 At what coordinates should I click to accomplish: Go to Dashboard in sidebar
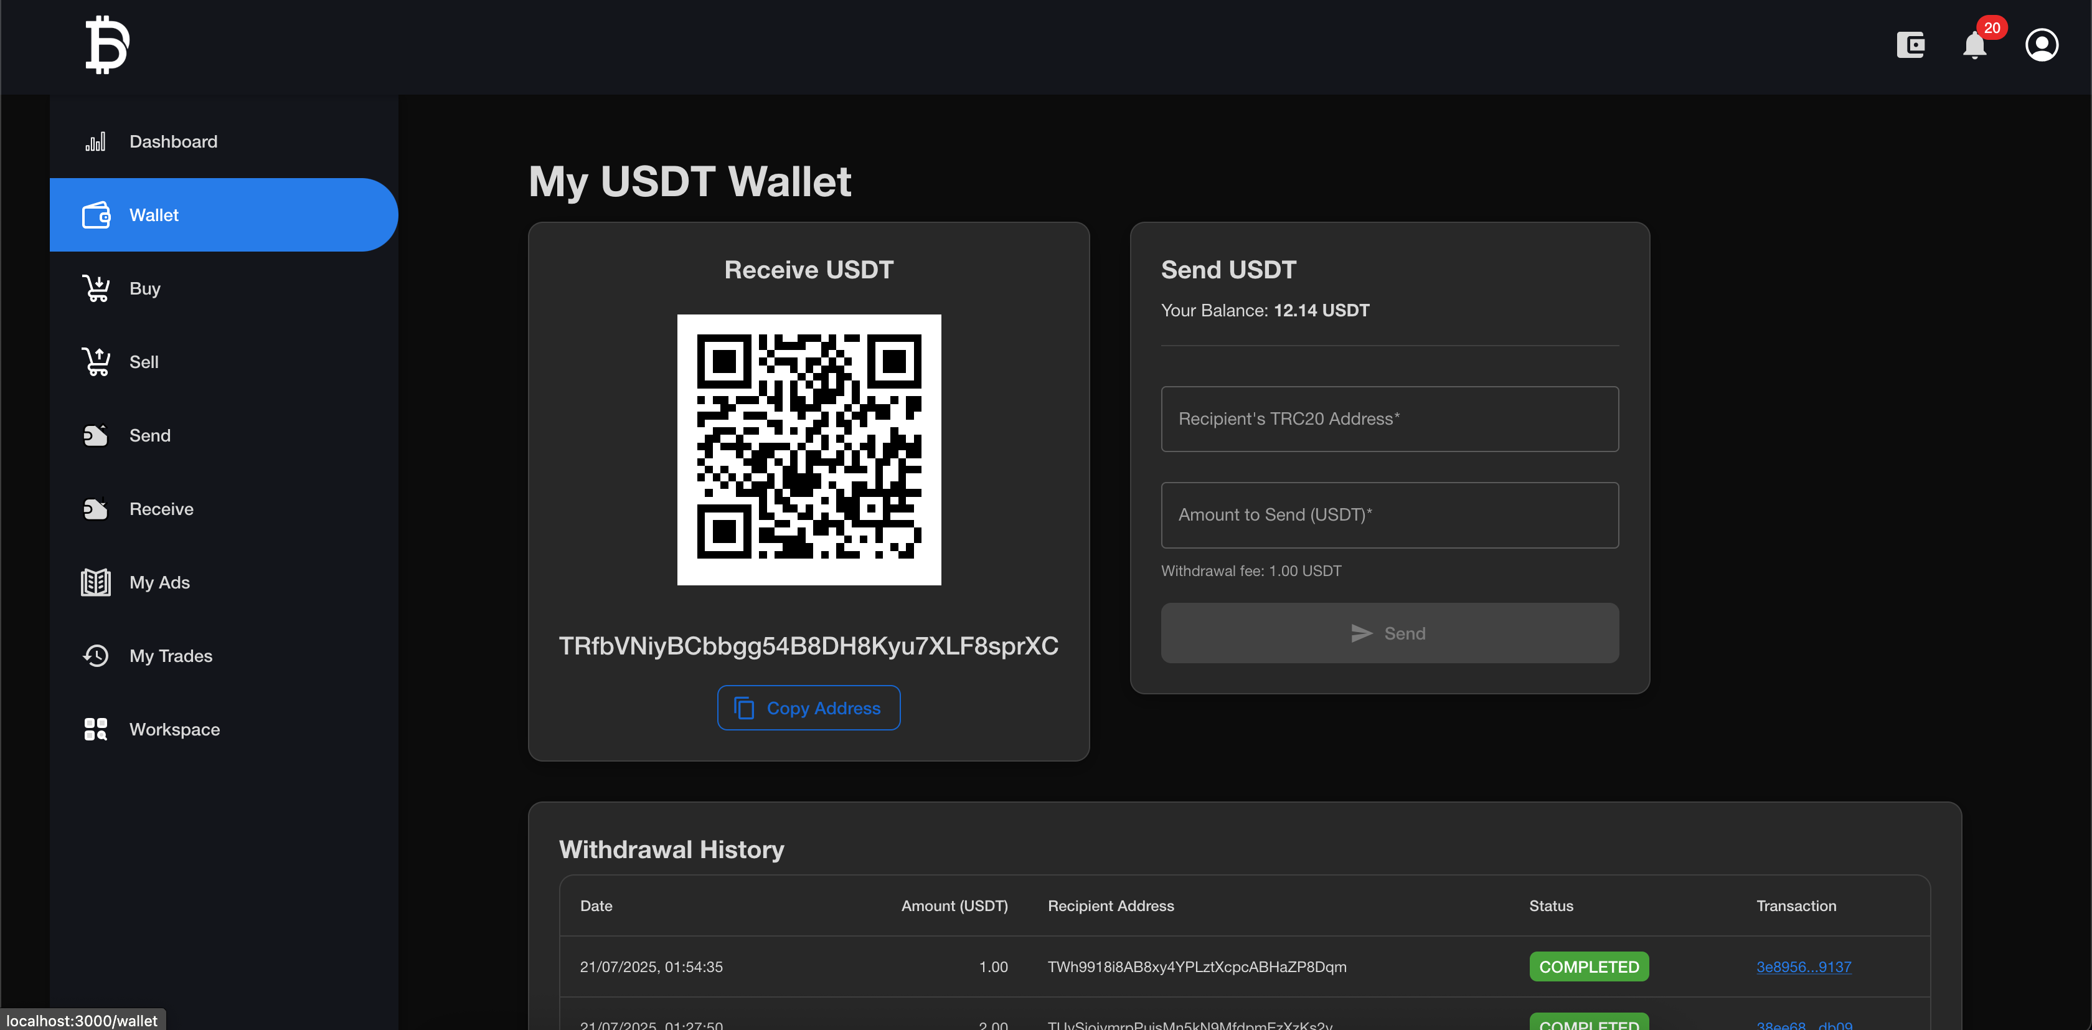pyautogui.click(x=224, y=141)
